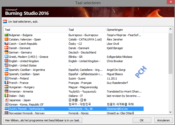
Task: Select 'Bulgarian - Bulgaria' language
Action: coord(21,35)
